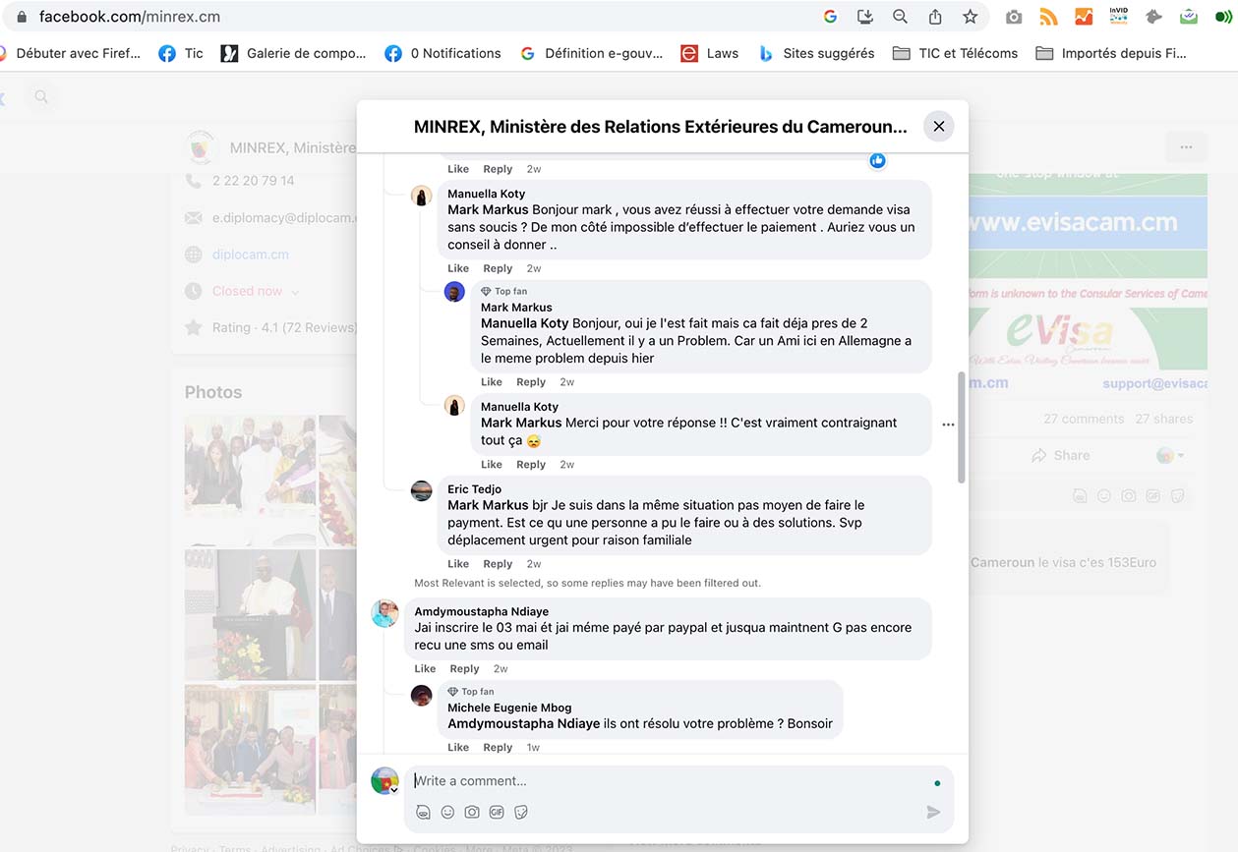The width and height of the screenshot is (1238, 852).
Task: Bookmark this page with the star icon
Action: 971,17
